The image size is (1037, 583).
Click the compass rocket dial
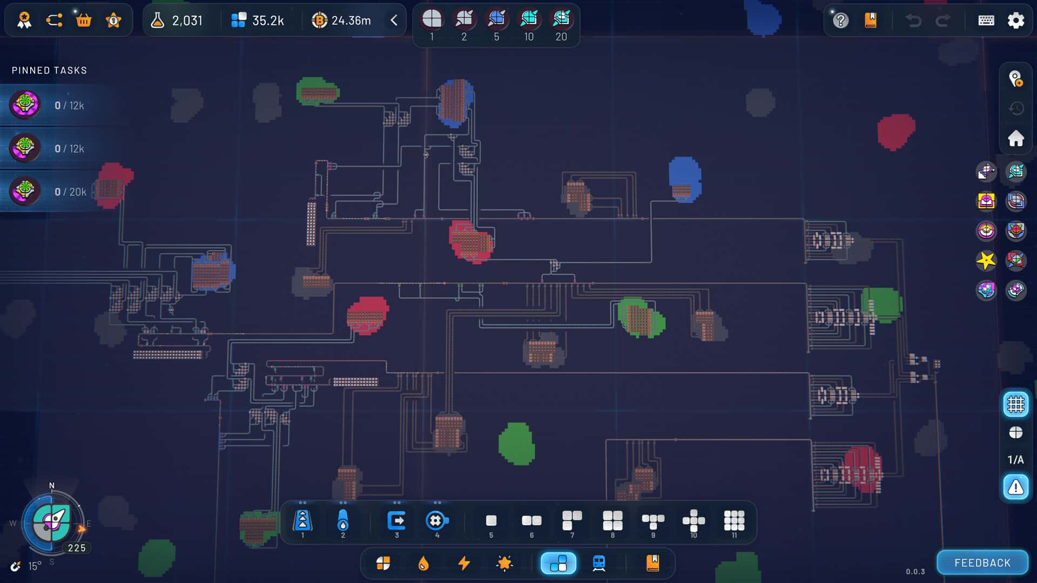point(51,523)
